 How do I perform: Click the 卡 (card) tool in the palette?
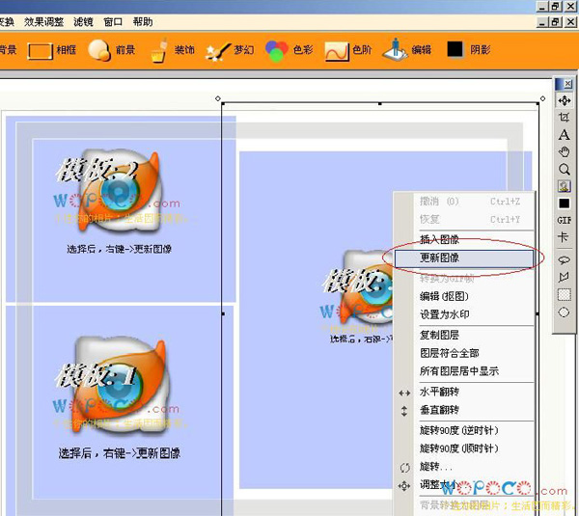[564, 237]
